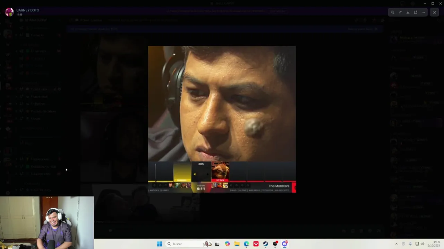Open Steam from the taskbar
Image resolution: width=444 pixels, height=249 pixels.
(x=265, y=244)
